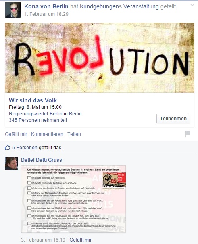
Task: Click the thumbs-up like icon
Action: (7, 147)
